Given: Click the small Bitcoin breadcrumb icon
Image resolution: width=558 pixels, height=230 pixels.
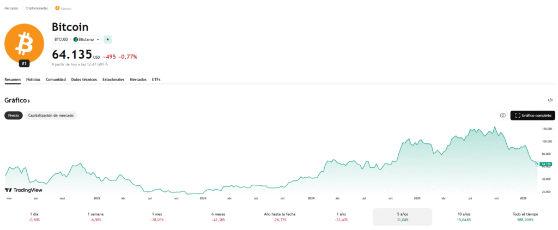Looking at the screenshot, I should pos(57,8).
